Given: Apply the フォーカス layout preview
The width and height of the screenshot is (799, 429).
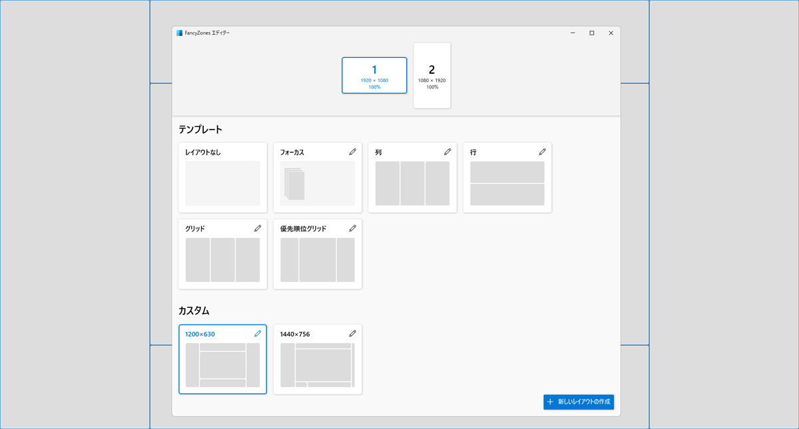Looking at the screenshot, I should tap(317, 183).
